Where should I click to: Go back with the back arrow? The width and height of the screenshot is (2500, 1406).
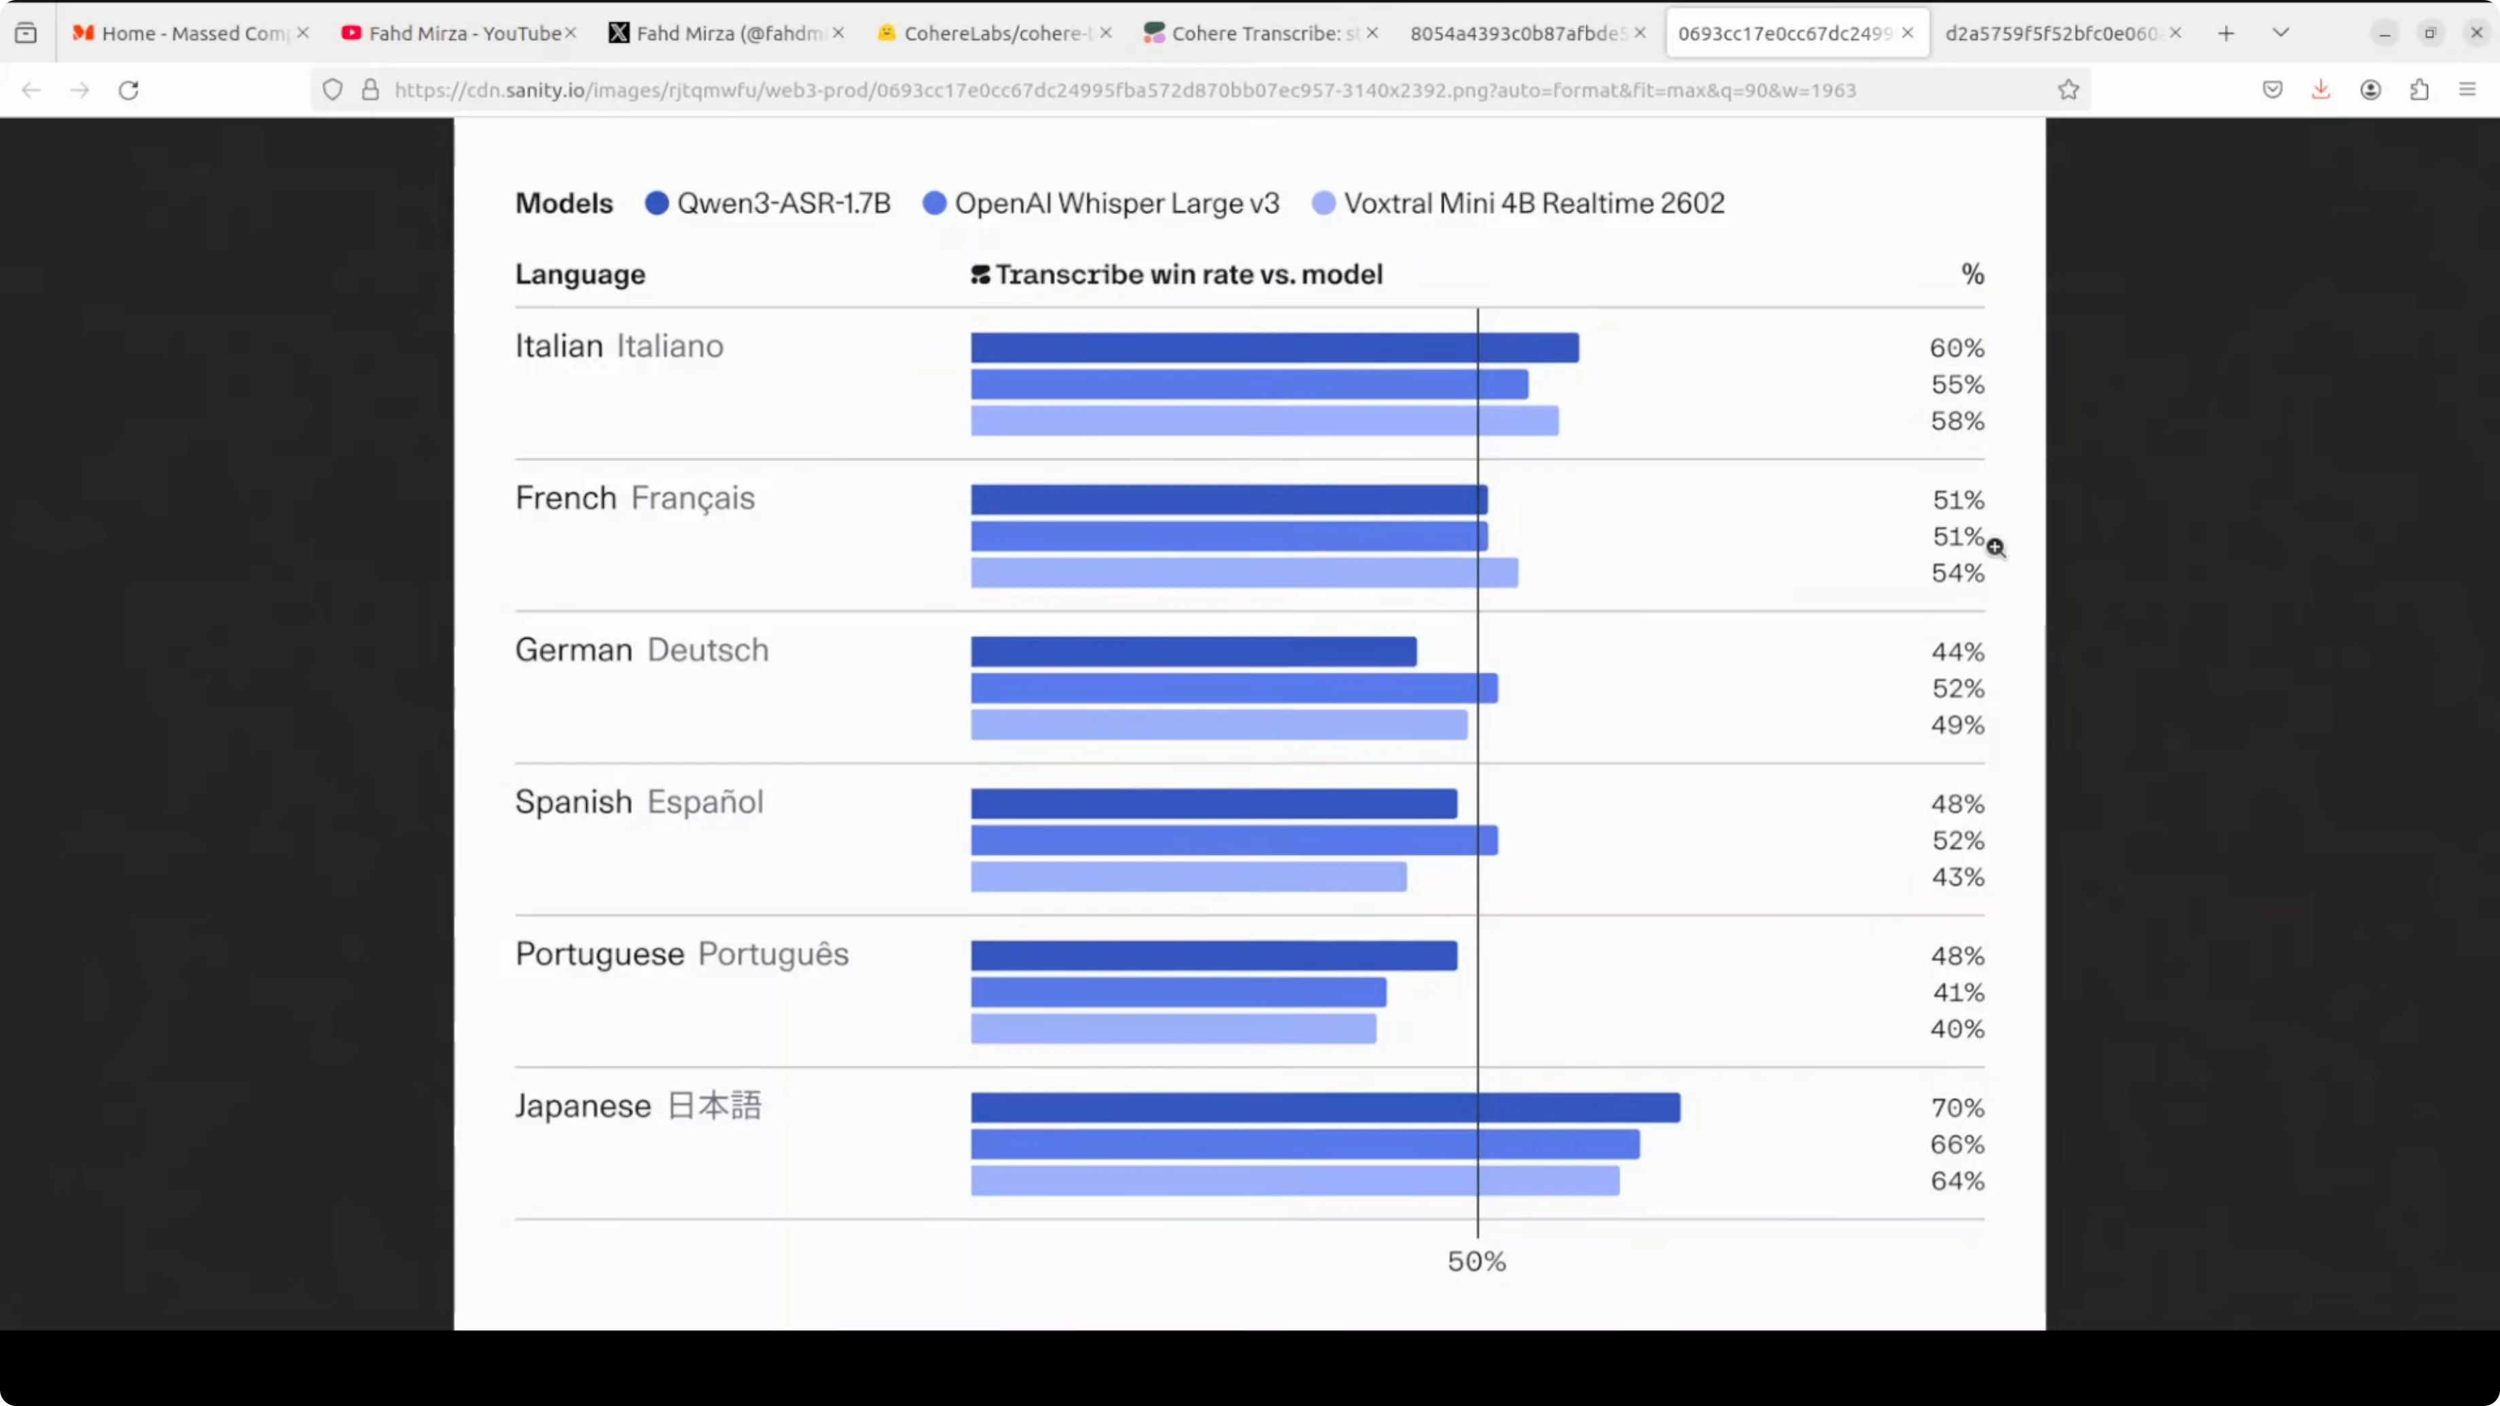tap(31, 90)
